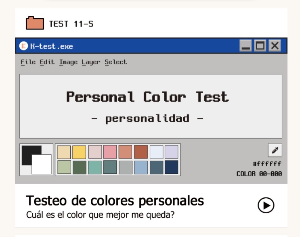Viewport: 300px width, 237px height.
Task: Choose the navy blue swatch
Action: 172,167
